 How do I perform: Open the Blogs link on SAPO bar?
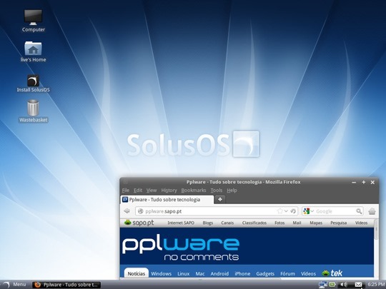pos(208,223)
